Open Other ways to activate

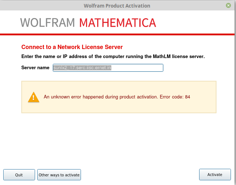[59, 175]
